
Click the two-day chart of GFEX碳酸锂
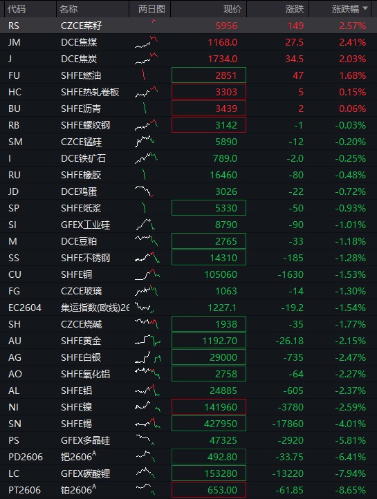pyautogui.click(x=145, y=473)
